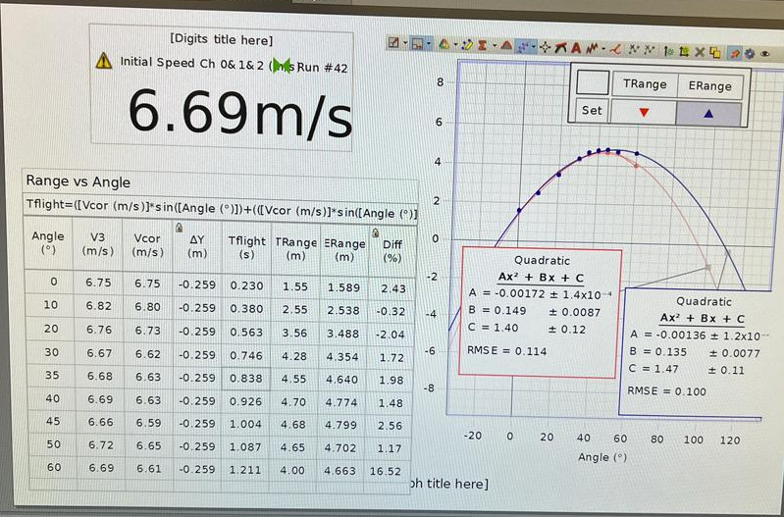This screenshot has height=517, width=784.
Task: Click the Vcor (m/s) column header
Action: tap(147, 245)
